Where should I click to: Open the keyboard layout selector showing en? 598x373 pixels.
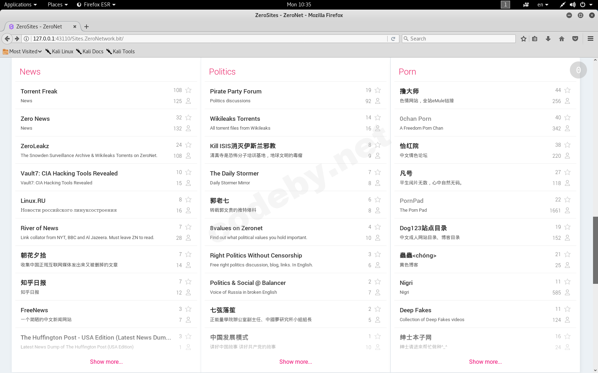pyautogui.click(x=542, y=5)
